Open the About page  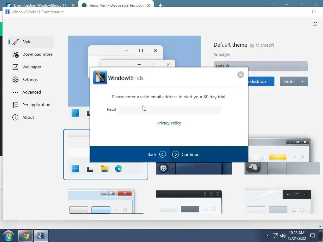coord(31,117)
